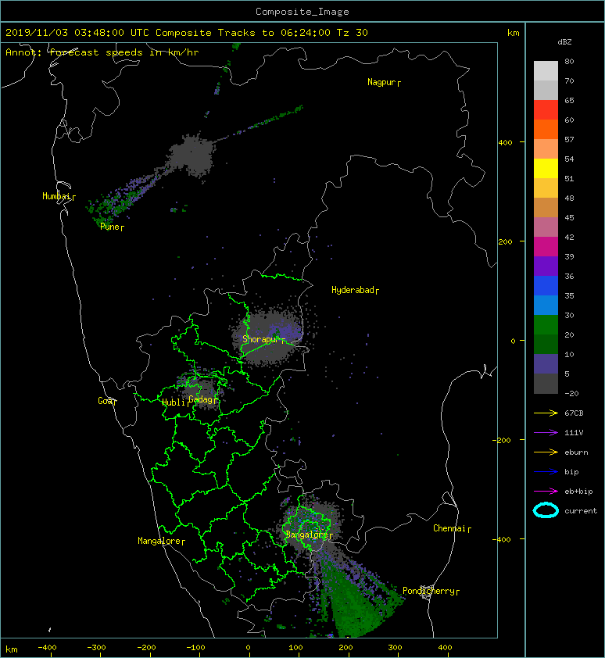This screenshot has width=605, height=658.
Task: Click the -200 km tick on right axis
Action: 503,440
